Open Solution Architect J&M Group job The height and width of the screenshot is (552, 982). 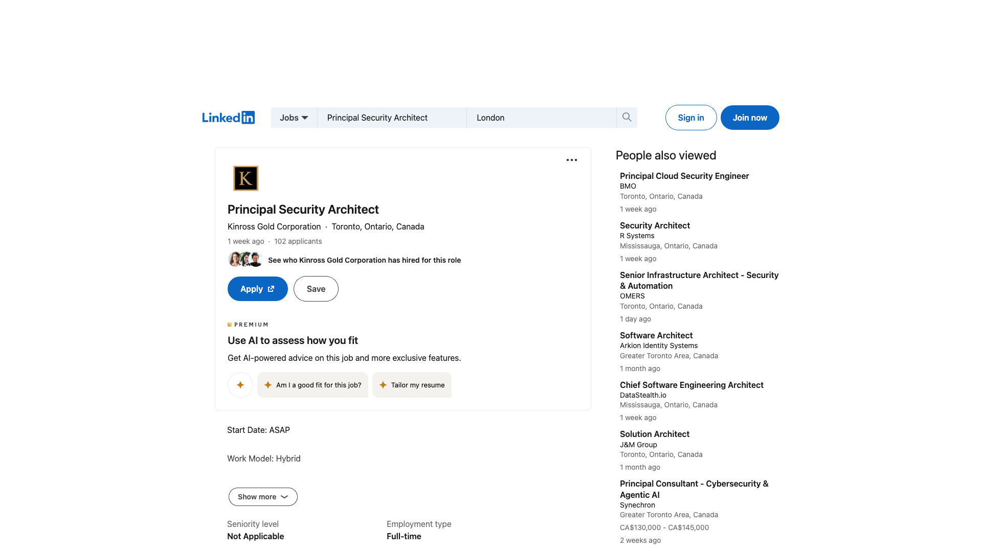point(655,434)
